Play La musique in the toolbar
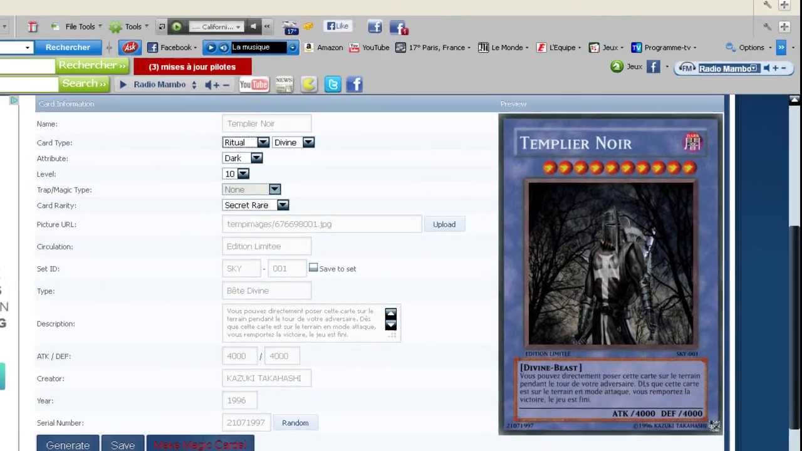Screen dimensions: 802x451 [x=211, y=48]
